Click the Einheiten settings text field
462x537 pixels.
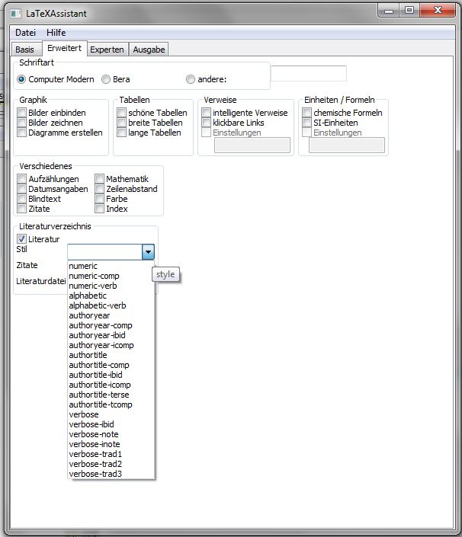[x=347, y=145]
